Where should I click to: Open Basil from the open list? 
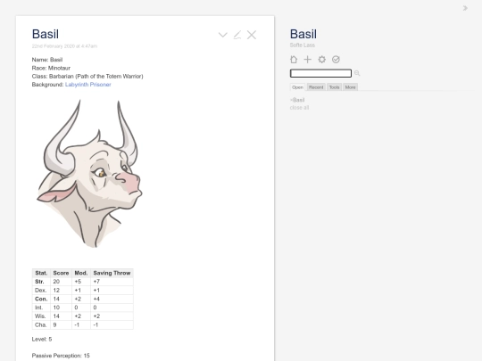point(298,100)
